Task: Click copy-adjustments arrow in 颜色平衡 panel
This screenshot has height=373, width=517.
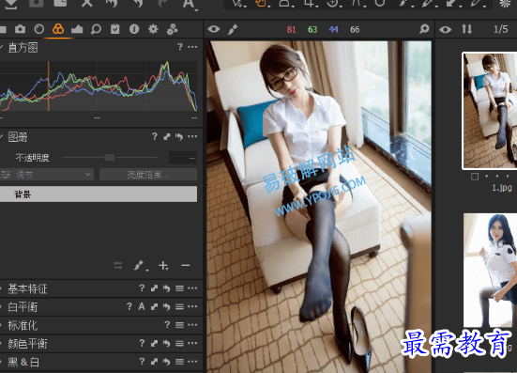Action: (154, 343)
